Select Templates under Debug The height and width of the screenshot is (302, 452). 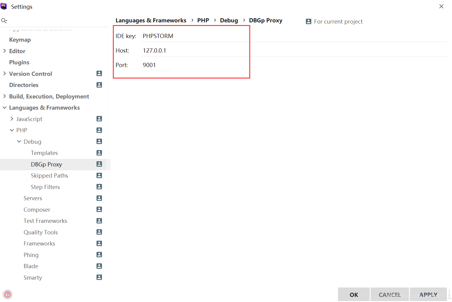pos(44,153)
